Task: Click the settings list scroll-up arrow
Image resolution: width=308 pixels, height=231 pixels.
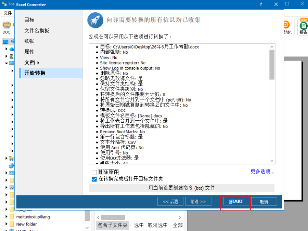Action: (x=272, y=47)
